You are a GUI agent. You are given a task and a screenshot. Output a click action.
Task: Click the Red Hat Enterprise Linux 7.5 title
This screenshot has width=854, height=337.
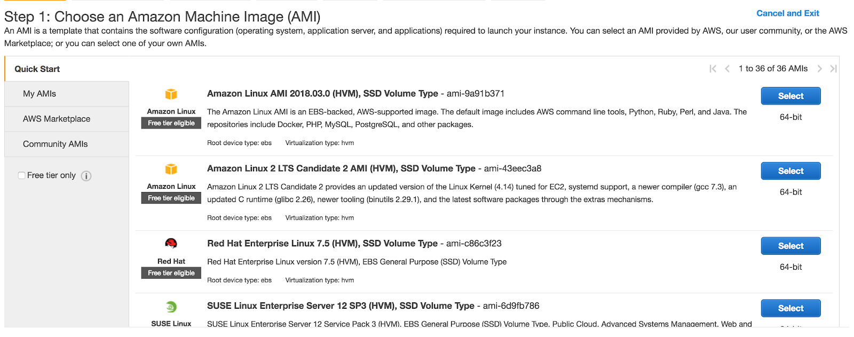pos(322,244)
